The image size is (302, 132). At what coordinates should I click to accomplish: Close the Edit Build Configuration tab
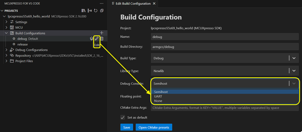click(154, 4)
